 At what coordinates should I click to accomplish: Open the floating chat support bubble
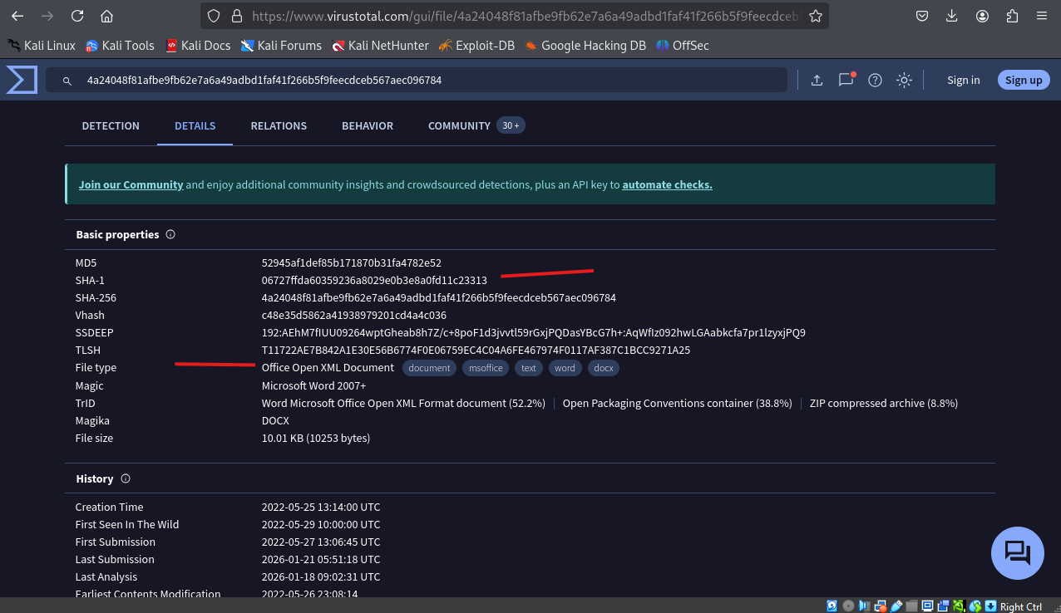pyautogui.click(x=1018, y=553)
